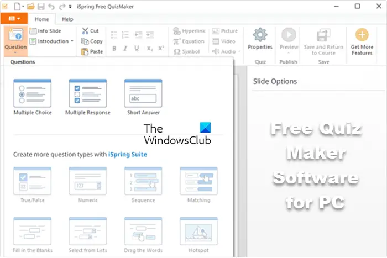Toggle Superscript formatting
The width and height of the screenshot is (387, 258).
tap(161, 49)
